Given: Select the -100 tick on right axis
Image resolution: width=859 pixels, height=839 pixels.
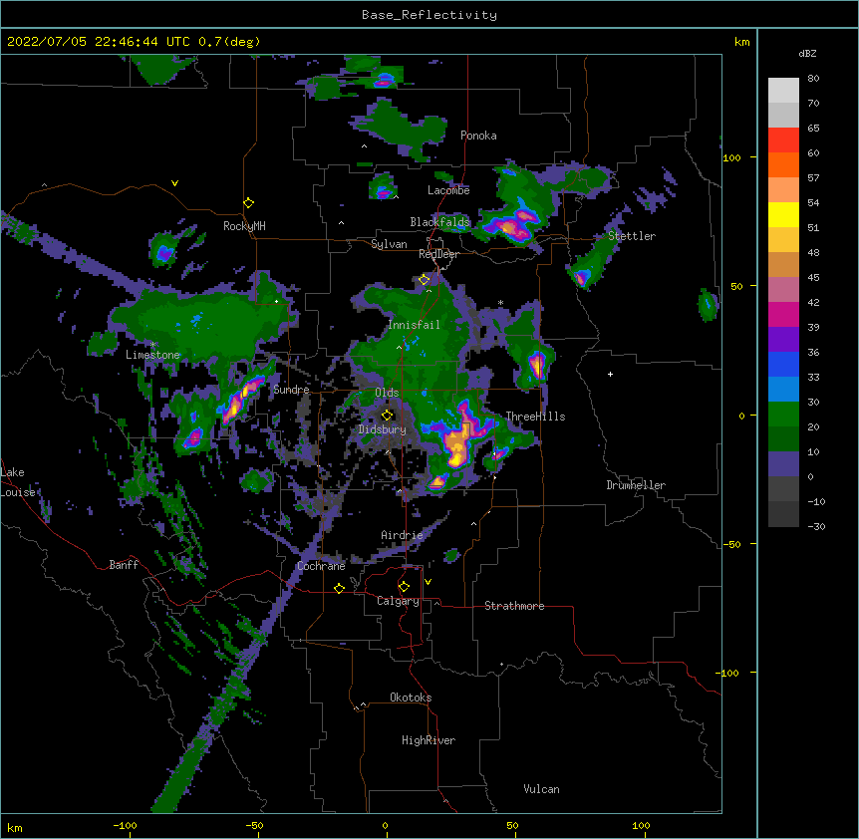Looking at the screenshot, I should 728,673.
